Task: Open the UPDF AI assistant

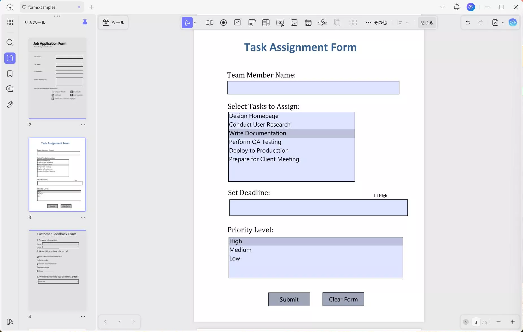Action: 513,23
